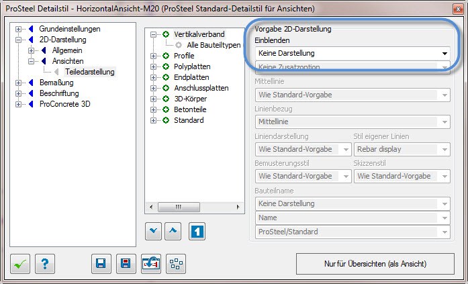468x284 pixels.
Task: Click the parts tree horizontal scrollbar thumb
Action: 179,207
